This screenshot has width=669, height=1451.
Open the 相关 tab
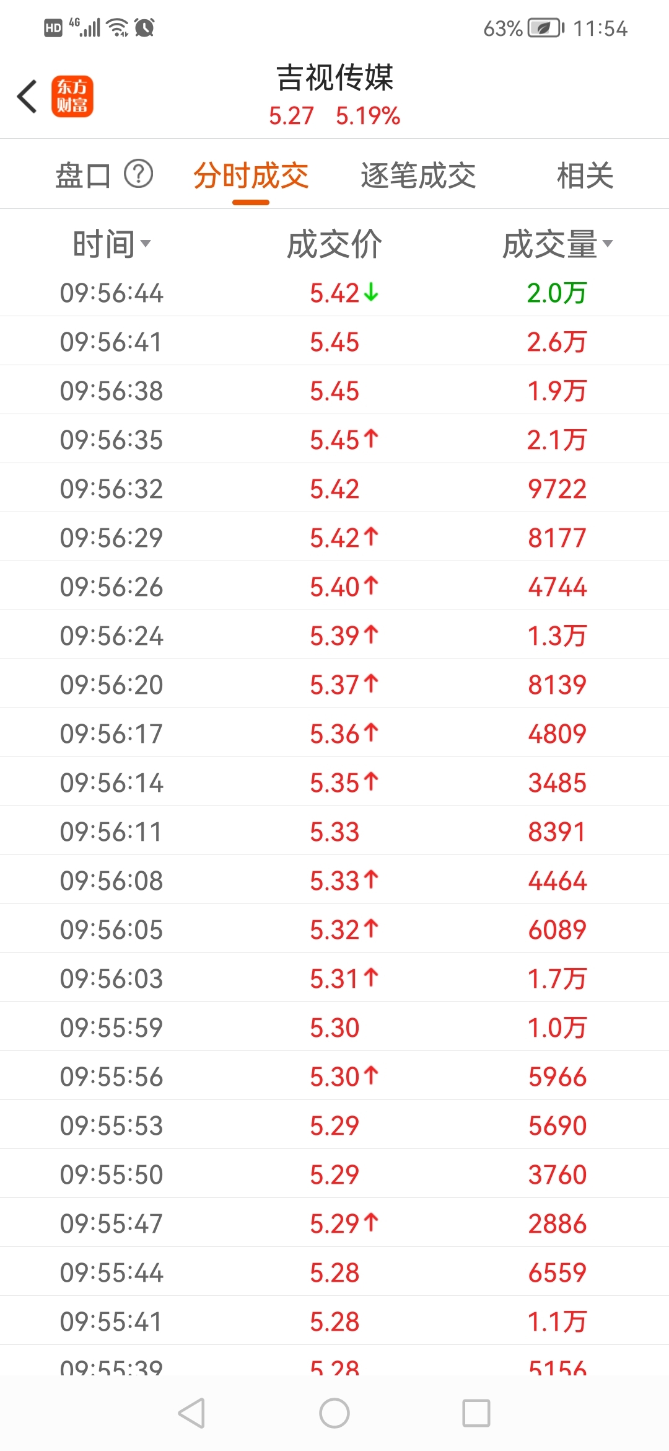(x=585, y=175)
